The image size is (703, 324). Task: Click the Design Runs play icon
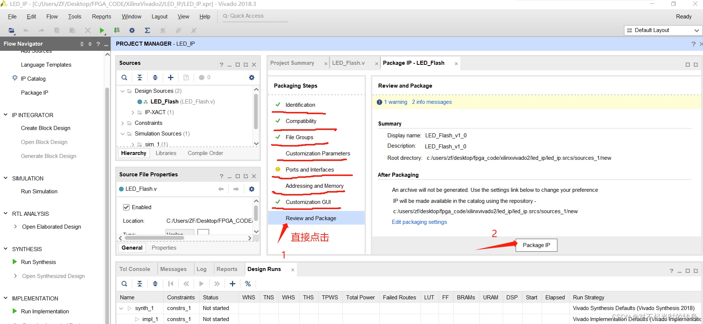pyautogui.click(x=201, y=283)
